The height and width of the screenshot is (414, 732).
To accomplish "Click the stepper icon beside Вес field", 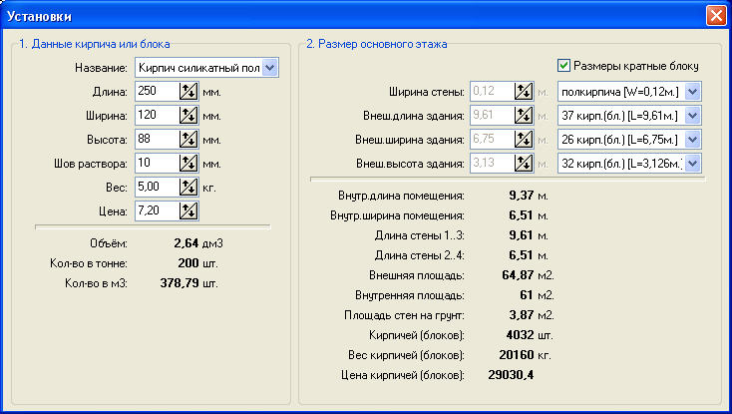I will pyautogui.click(x=188, y=188).
